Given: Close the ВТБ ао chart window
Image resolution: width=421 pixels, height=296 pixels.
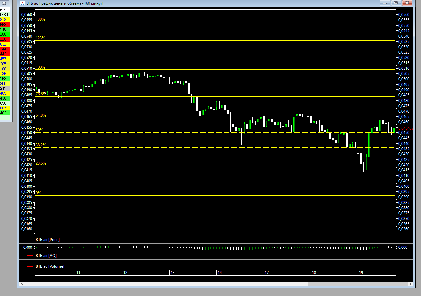Looking at the screenshot, I should (x=406, y=3).
